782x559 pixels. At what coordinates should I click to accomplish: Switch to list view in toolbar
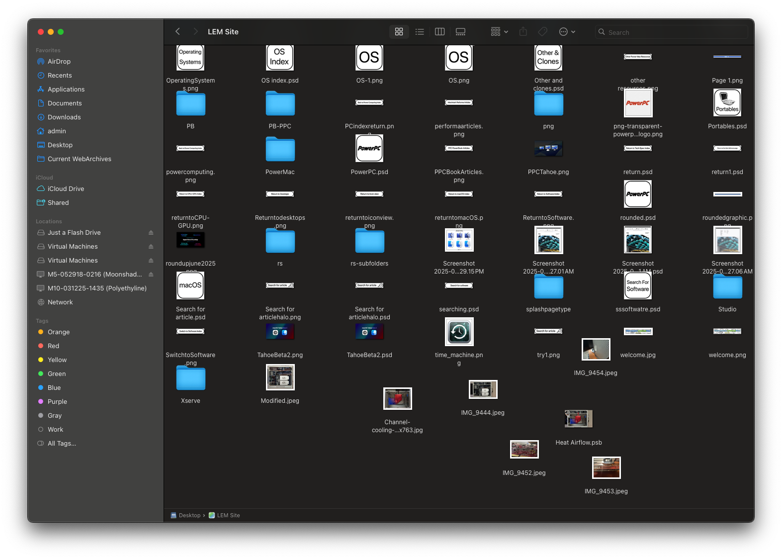[x=420, y=32]
